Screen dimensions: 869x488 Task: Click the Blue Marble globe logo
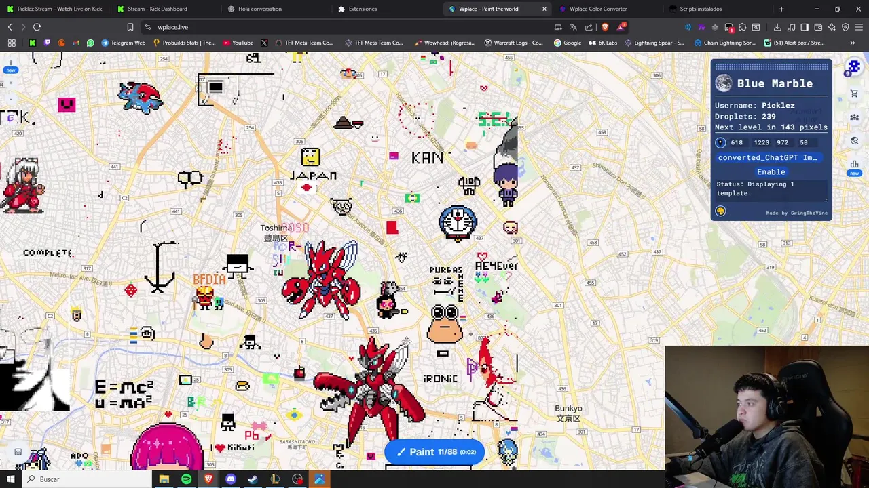coord(724,83)
